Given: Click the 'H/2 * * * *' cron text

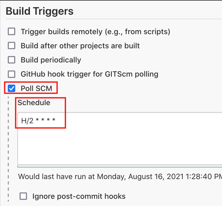Looking at the screenshot, I should pyautogui.click(x=38, y=121).
